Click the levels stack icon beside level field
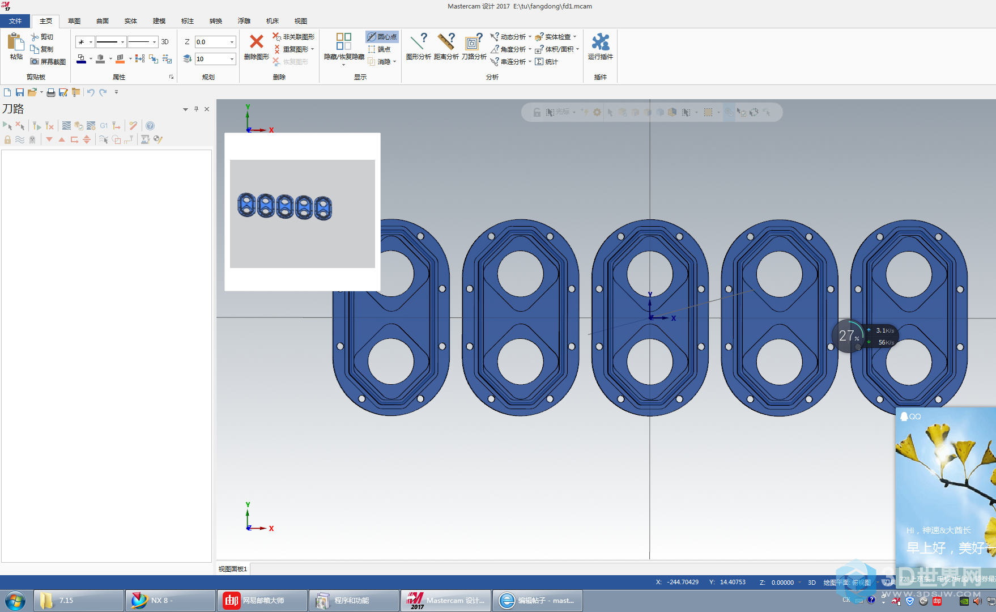The width and height of the screenshot is (996, 612). pyautogui.click(x=188, y=59)
